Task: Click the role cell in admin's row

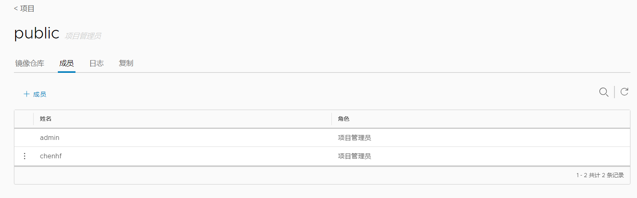Action: tap(354, 138)
